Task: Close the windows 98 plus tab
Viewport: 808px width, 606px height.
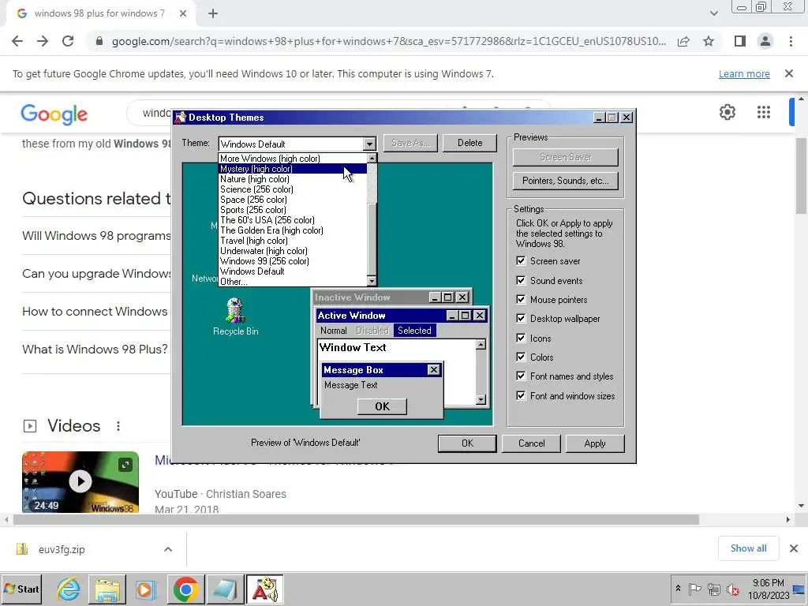Action: tap(183, 14)
